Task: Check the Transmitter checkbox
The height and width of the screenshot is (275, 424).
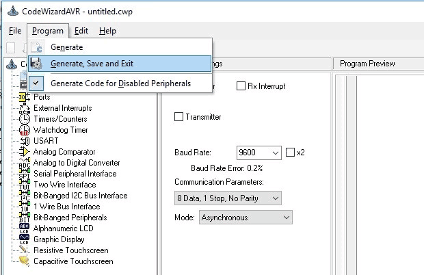Action: point(179,117)
